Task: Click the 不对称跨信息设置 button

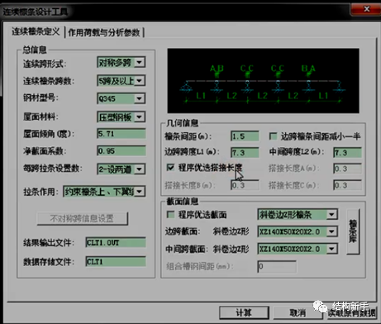Action: [82, 218]
